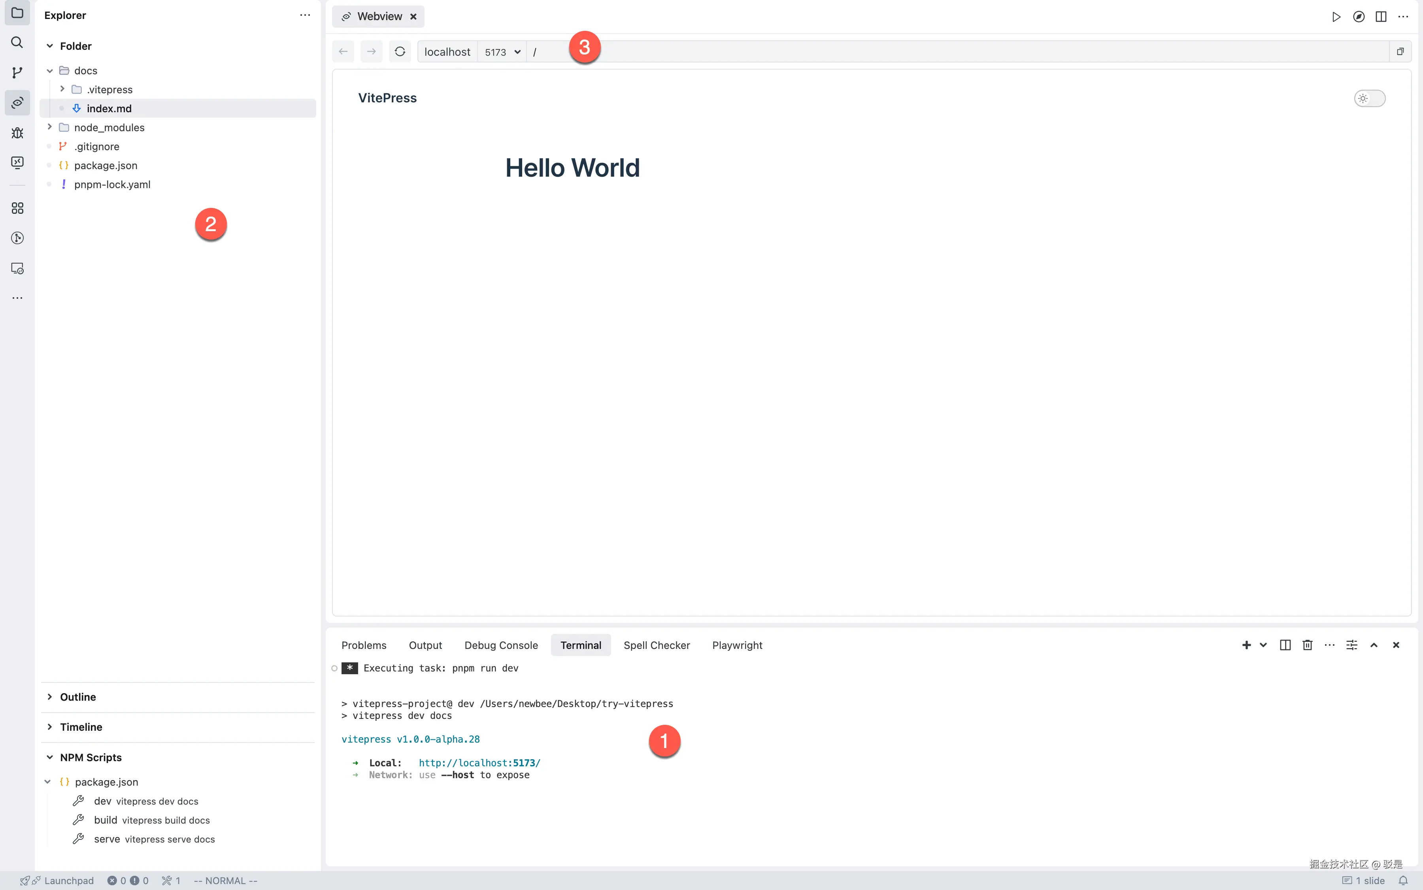Open the localhost:5173 link in terminal
1423x890 pixels.
tap(479, 763)
